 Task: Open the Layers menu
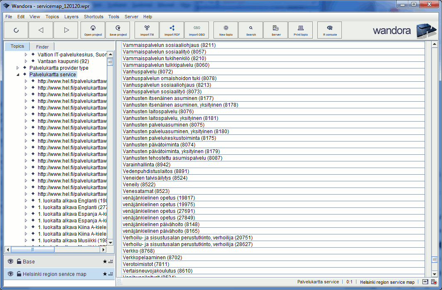tap(71, 17)
